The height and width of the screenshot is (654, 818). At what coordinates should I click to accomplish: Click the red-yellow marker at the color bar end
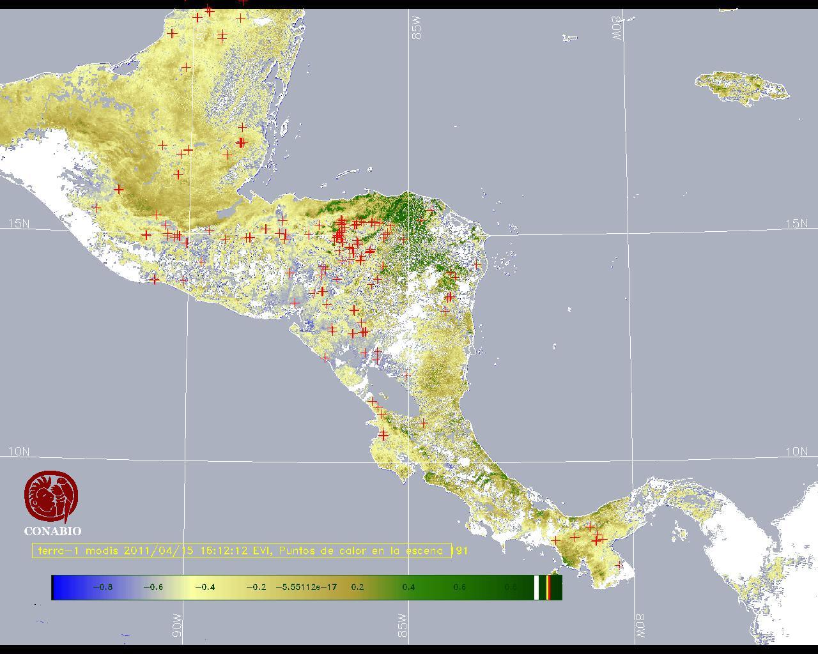coord(549,587)
